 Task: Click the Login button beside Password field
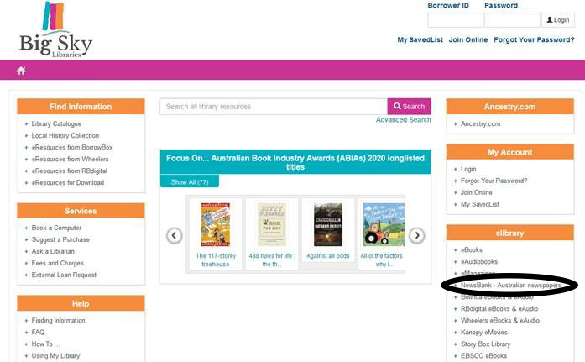(558, 20)
